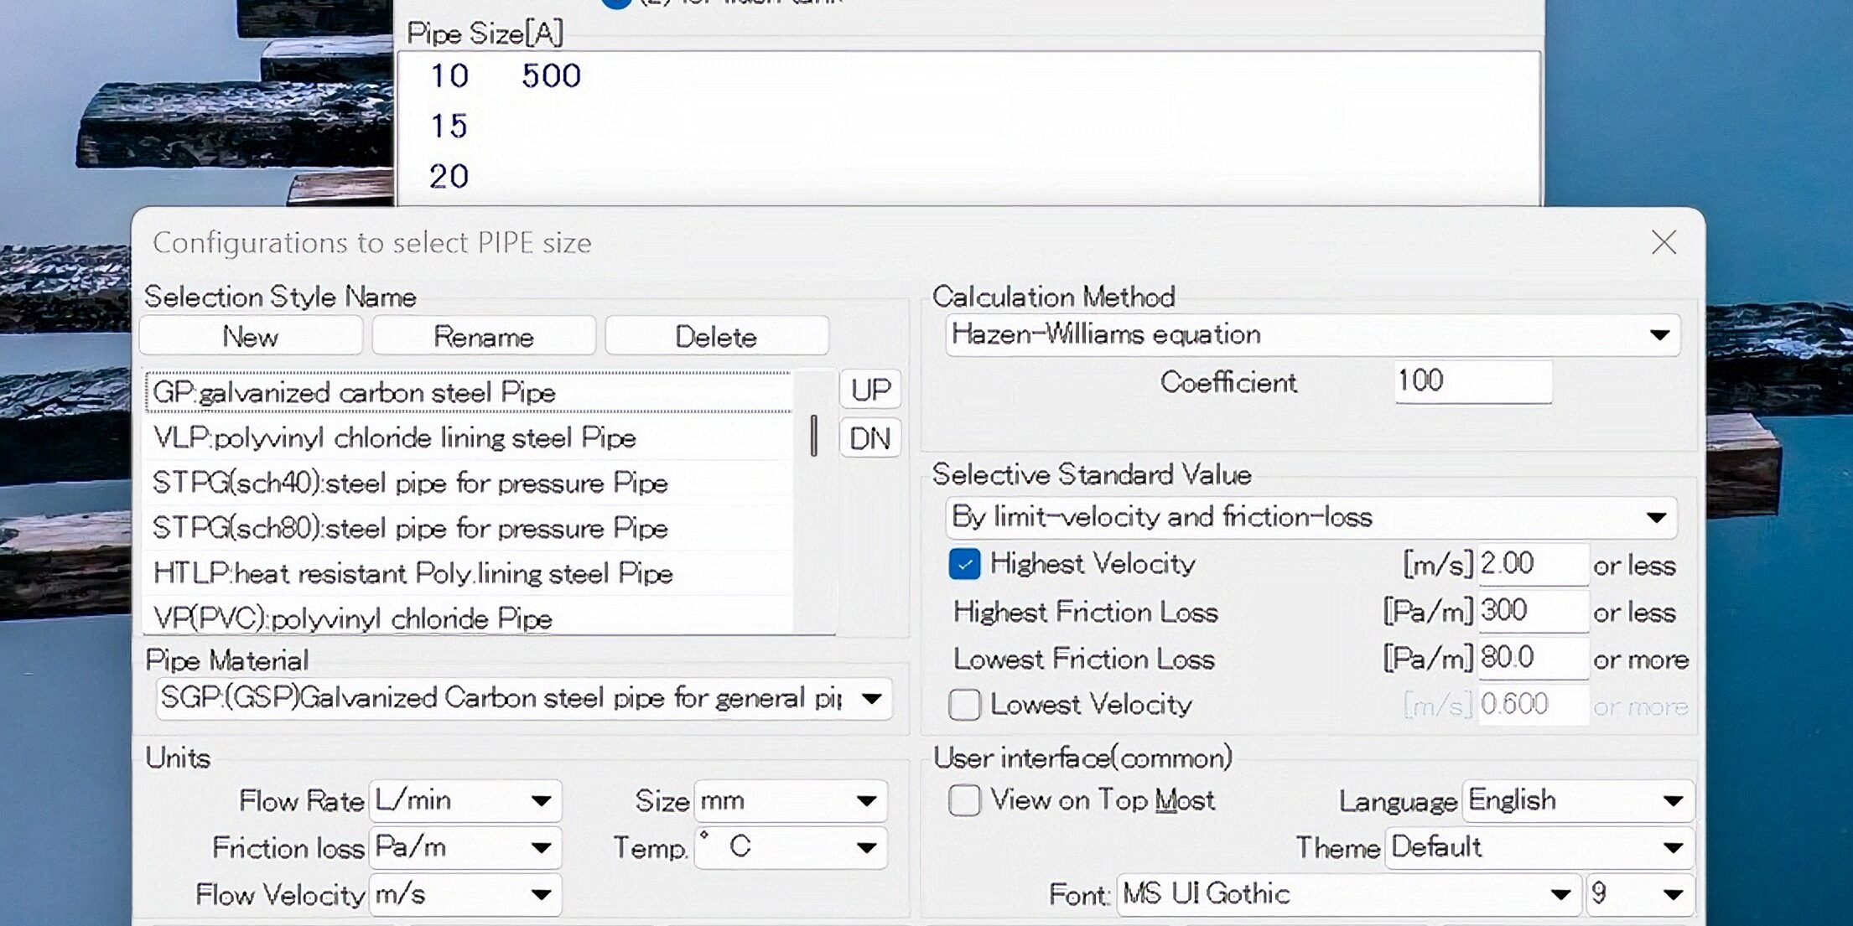Open the Temp. units dropdown
Screen dimensions: 1853x926
[x=791, y=848]
